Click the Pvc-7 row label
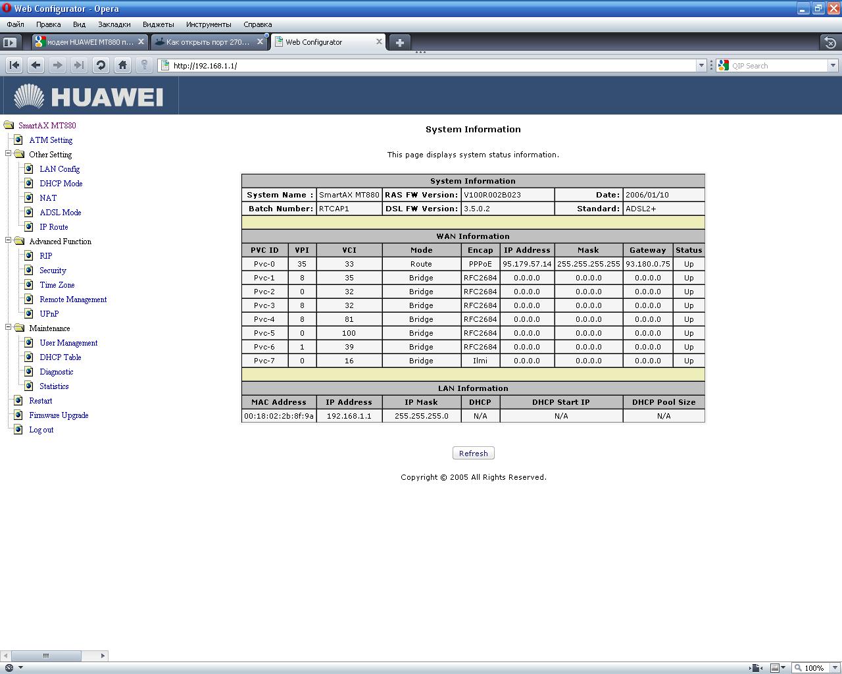 tap(264, 360)
